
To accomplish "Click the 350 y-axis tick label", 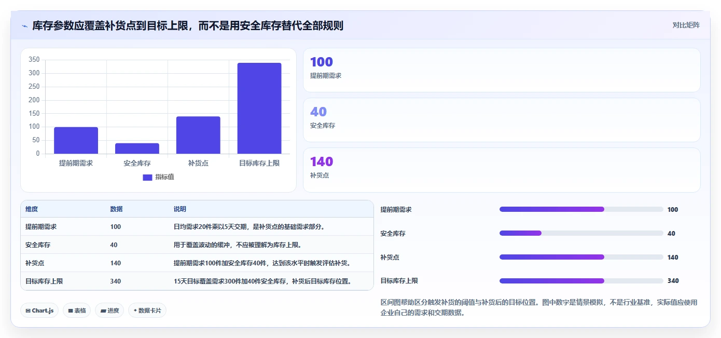I will [34, 60].
